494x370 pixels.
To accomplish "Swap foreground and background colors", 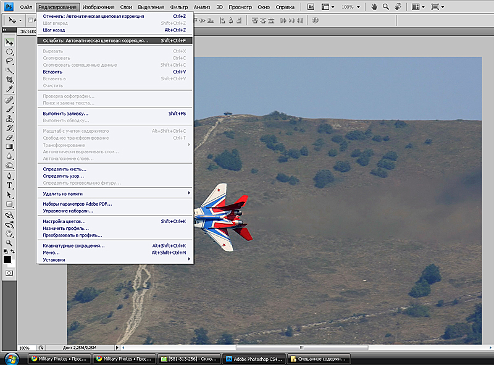I will [x=12, y=251].
